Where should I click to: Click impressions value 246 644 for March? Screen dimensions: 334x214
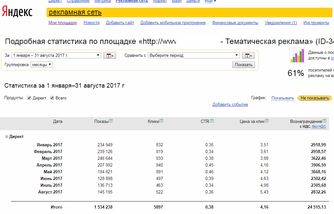[105, 158]
